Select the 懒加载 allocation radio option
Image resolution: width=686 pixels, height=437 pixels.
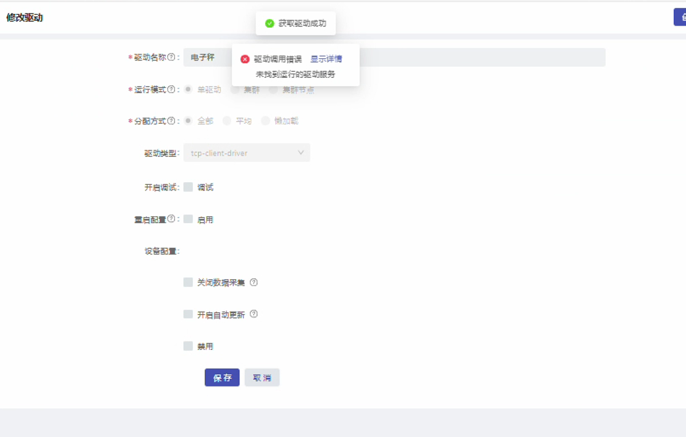[x=265, y=121]
